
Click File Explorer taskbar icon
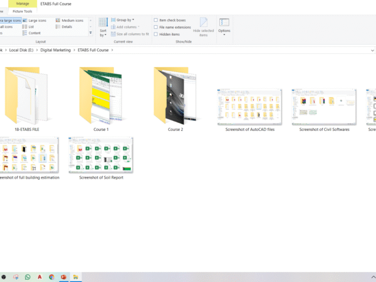click(x=76, y=277)
